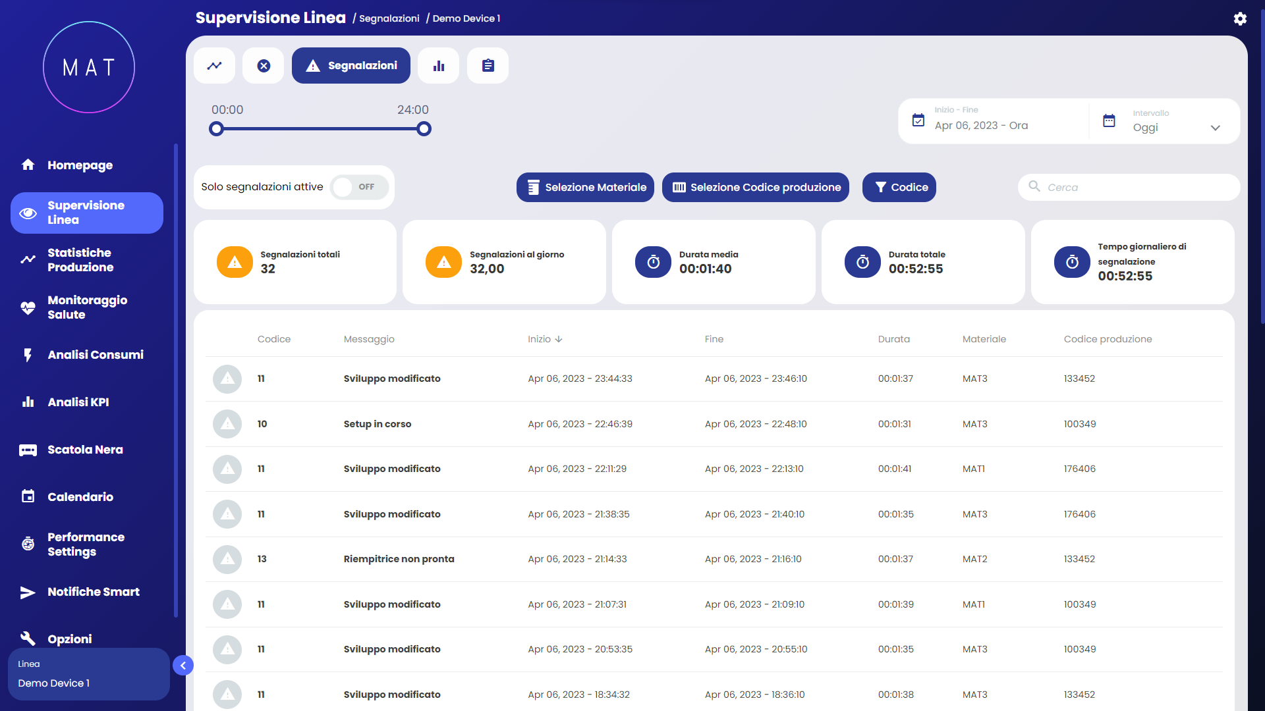This screenshot has width=1265, height=711.
Task: Click Selezione Materiale button
Action: pos(585,188)
